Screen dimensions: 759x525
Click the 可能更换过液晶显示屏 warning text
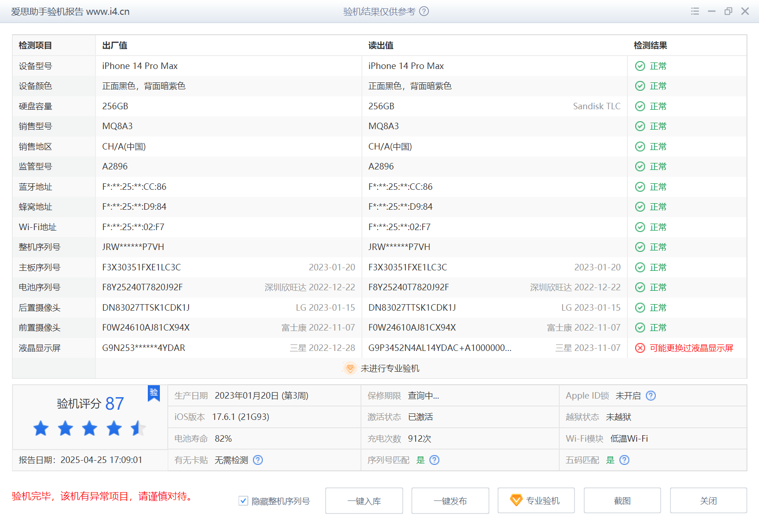click(x=691, y=348)
